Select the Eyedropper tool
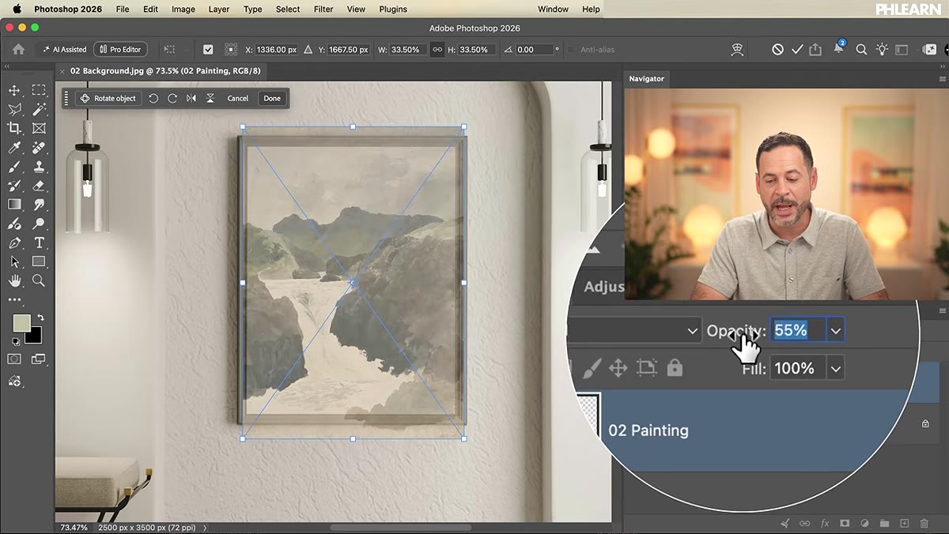The image size is (949, 534). click(x=14, y=148)
